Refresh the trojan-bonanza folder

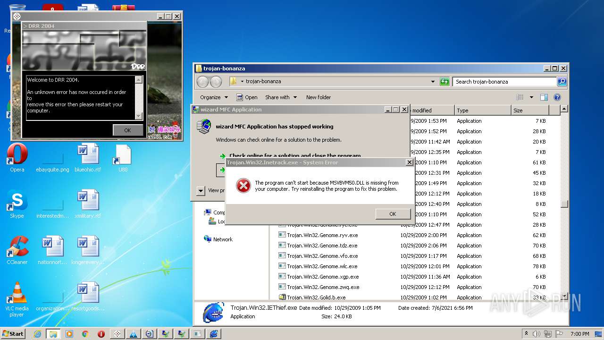tap(444, 82)
